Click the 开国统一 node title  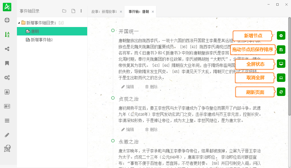[x=129, y=32]
